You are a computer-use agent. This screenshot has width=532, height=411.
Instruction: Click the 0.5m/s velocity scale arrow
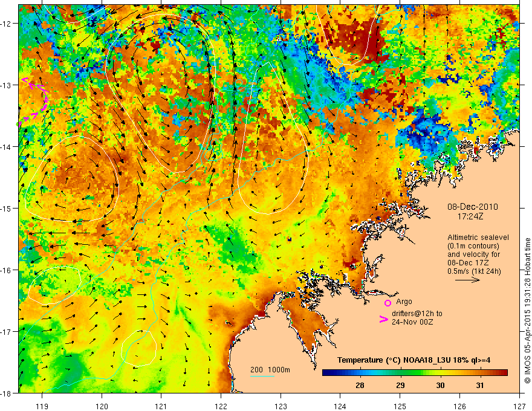pos(467,280)
